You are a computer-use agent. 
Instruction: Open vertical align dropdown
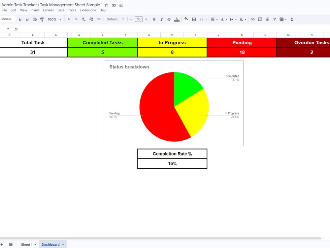pos(224,20)
